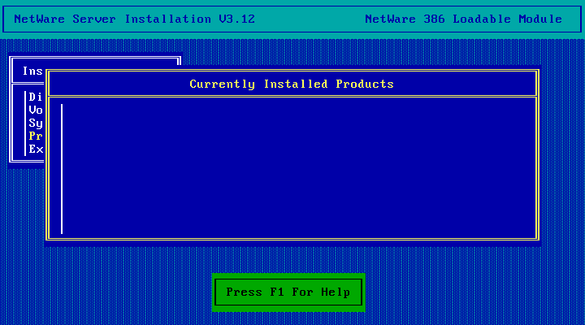Select the 'Vo' entry in Installation menu

[36, 110]
